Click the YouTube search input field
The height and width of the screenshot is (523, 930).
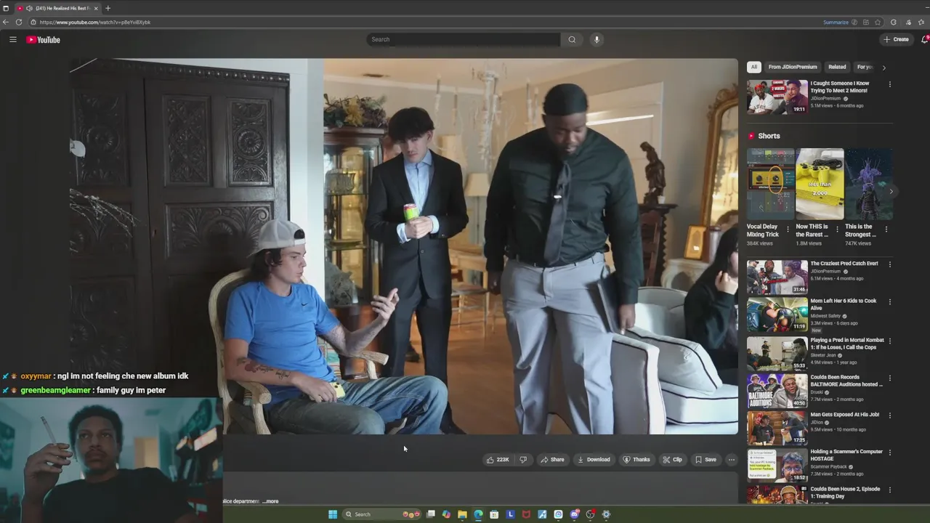click(x=463, y=39)
